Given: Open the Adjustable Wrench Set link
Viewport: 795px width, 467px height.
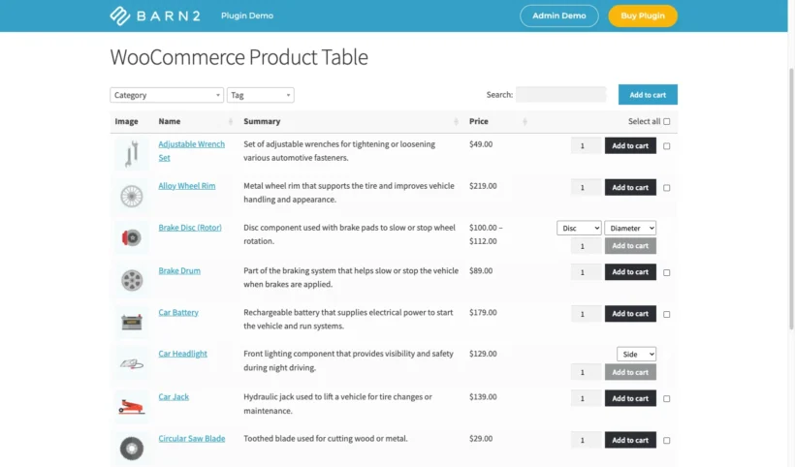Looking at the screenshot, I should click(x=192, y=151).
